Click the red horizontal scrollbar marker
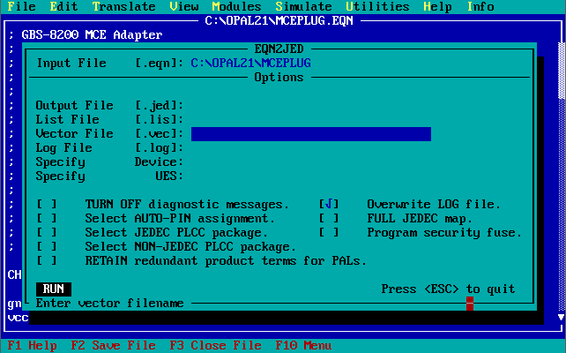Screen dimensions: 566x353 click(470, 304)
